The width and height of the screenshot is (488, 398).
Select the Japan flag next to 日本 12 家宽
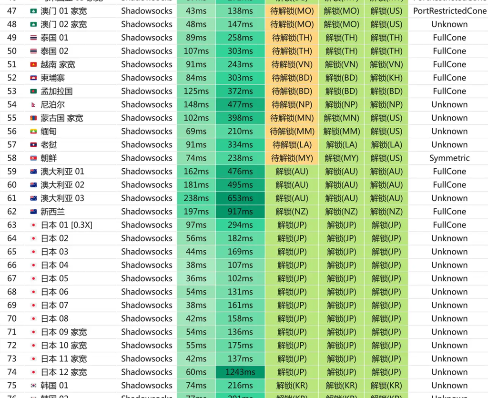33,372
